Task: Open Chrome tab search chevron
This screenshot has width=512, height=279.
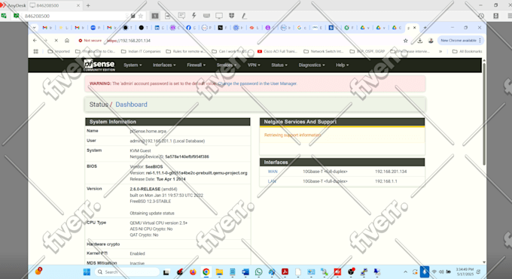Action: pyautogui.click(x=34, y=28)
